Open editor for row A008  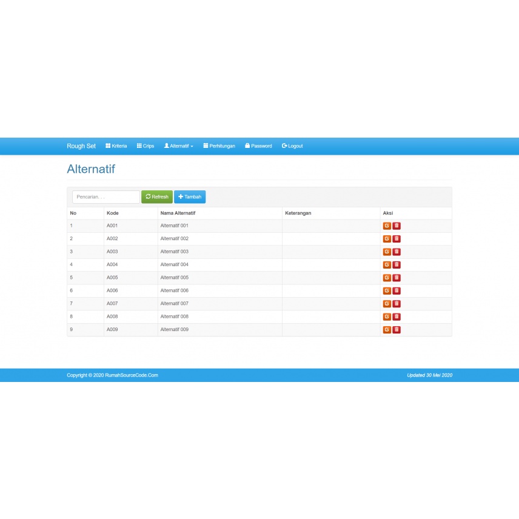[x=387, y=316]
